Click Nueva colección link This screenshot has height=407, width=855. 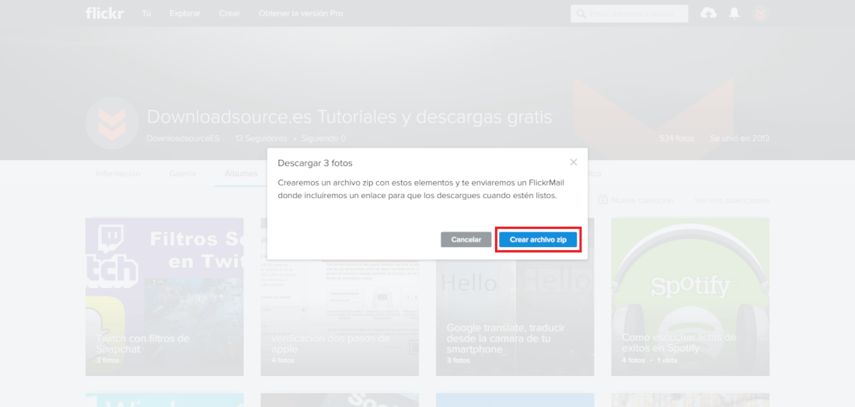pos(642,200)
